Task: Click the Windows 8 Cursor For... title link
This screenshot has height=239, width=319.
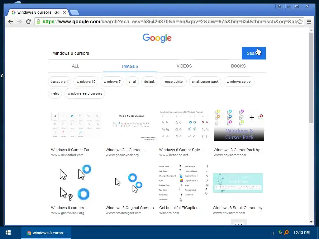Action: tap(71, 150)
